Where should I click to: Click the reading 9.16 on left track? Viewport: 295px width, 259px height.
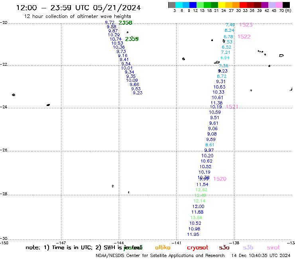click(123, 55)
